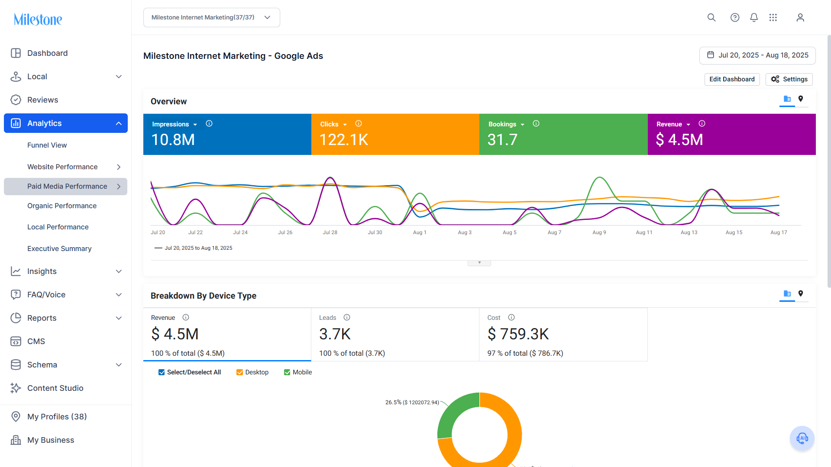Open the date range picker
Image resolution: width=831 pixels, height=467 pixels.
757,55
